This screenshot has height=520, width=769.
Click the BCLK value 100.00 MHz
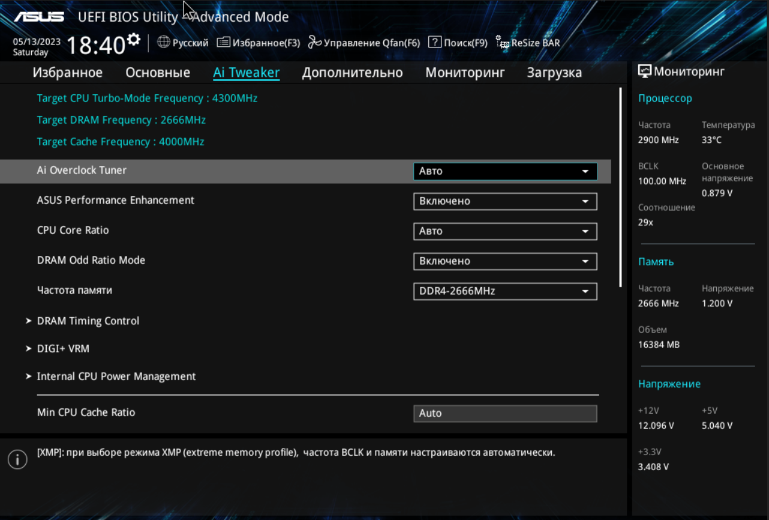[662, 181]
